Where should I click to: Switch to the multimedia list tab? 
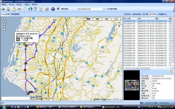[162, 14]
